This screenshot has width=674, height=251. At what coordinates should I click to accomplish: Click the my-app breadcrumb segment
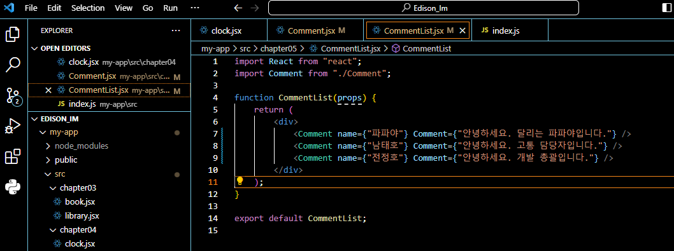[x=215, y=48]
